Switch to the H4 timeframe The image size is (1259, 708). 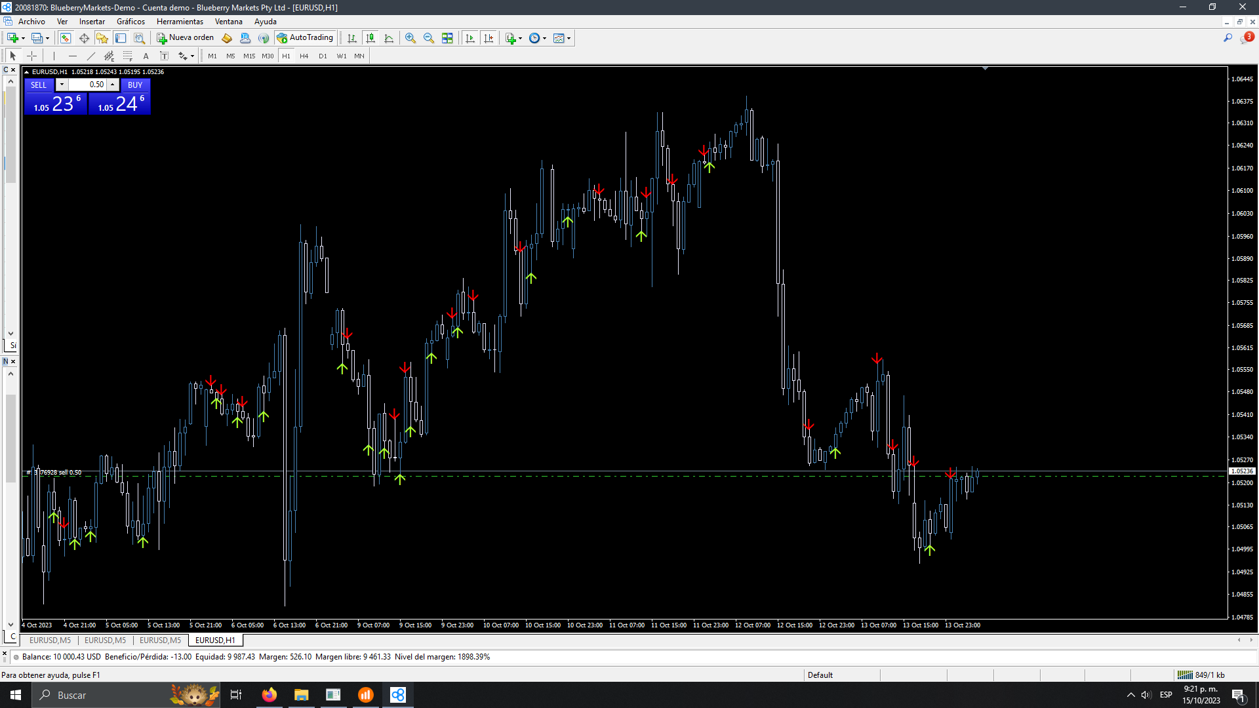tap(304, 56)
